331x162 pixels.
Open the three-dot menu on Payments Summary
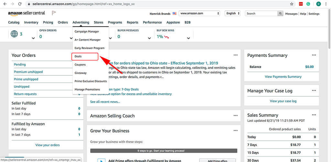[314, 55]
